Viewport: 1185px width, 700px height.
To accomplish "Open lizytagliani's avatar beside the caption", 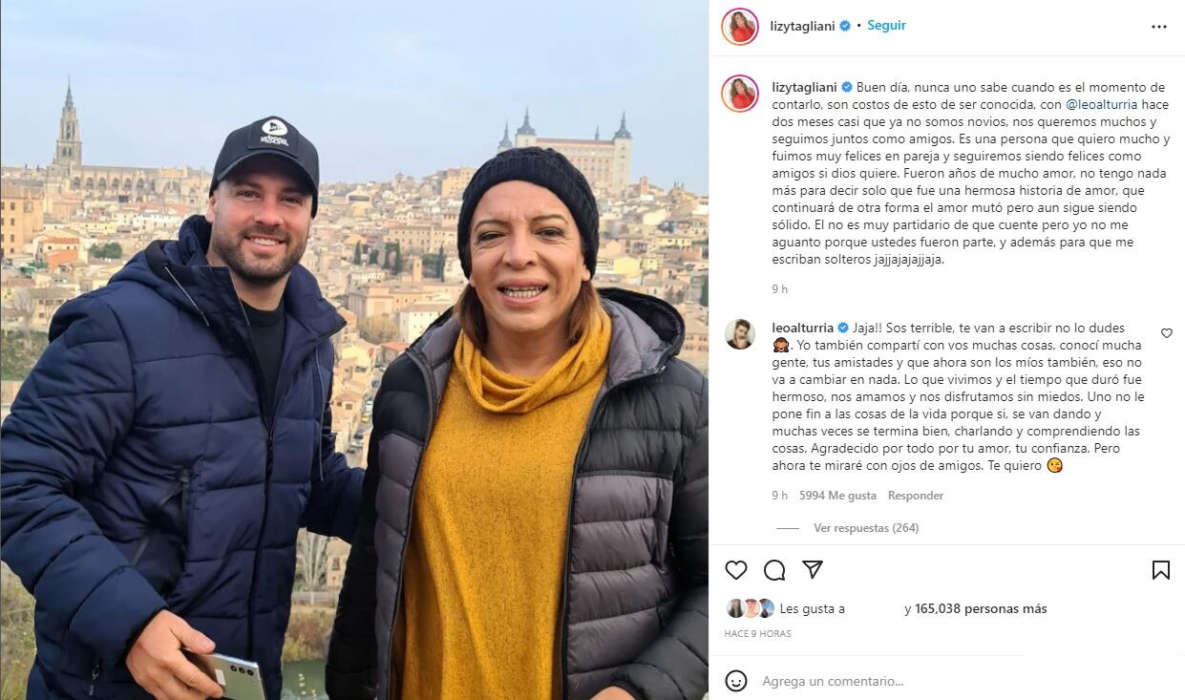I will point(740,94).
